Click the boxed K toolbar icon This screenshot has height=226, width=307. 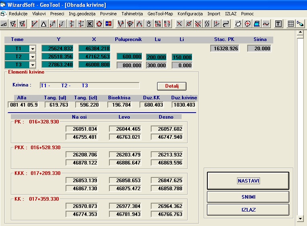pyautogui.click(x=90, y=24)
